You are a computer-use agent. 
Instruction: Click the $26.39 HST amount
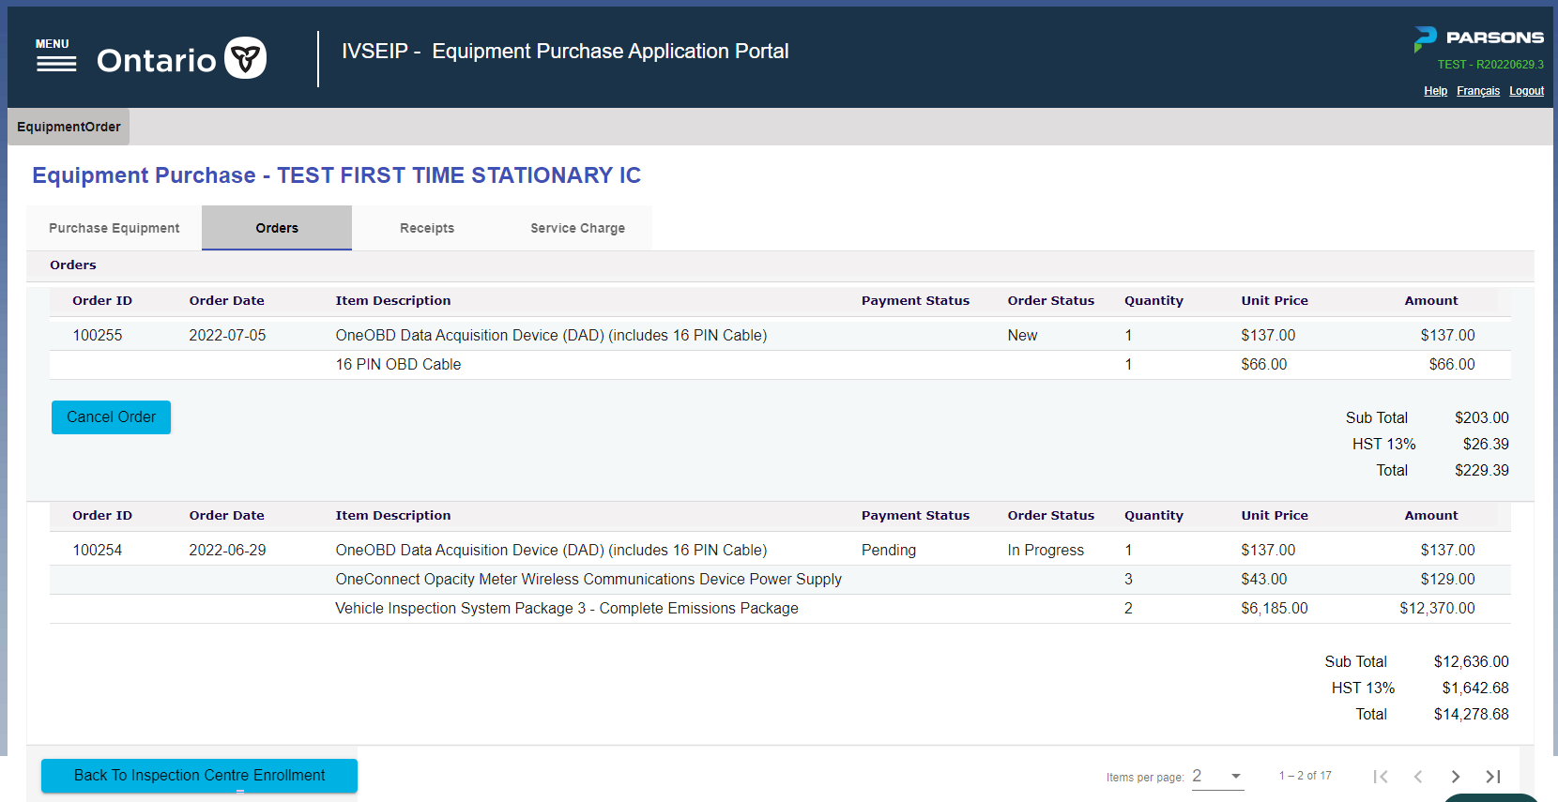(1486, 444)
